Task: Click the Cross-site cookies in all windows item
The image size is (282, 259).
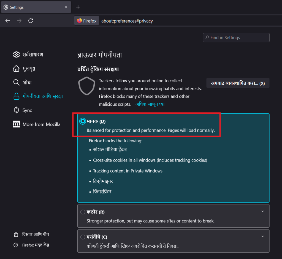Action: click(x=150, y=160)
